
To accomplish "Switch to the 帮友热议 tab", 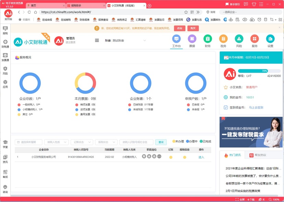I will click(x=258, y=155).
